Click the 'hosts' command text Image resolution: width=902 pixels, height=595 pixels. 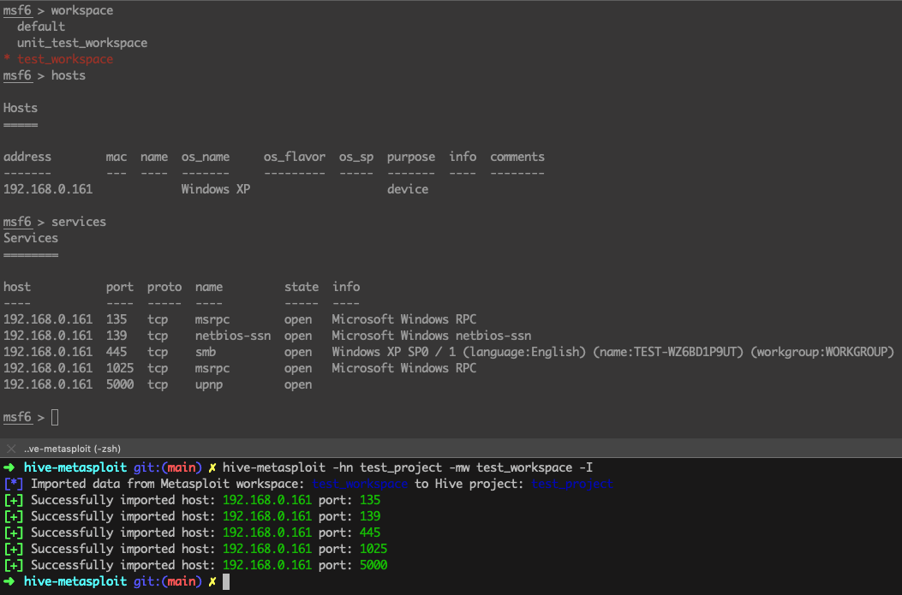69,75
